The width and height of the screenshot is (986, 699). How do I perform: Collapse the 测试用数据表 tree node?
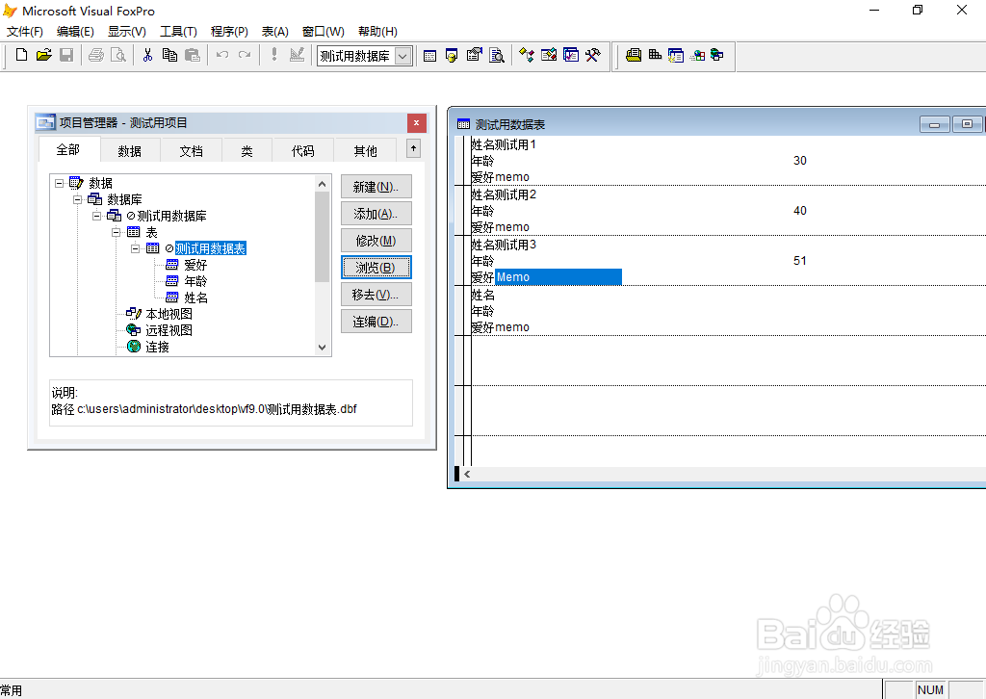click(135, 249)
